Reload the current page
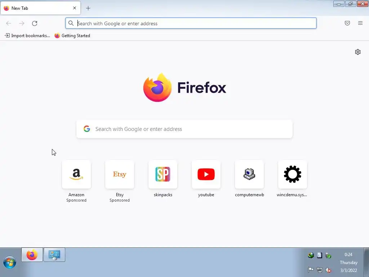The width and height of the screenshot is (369, 277). 35,23
